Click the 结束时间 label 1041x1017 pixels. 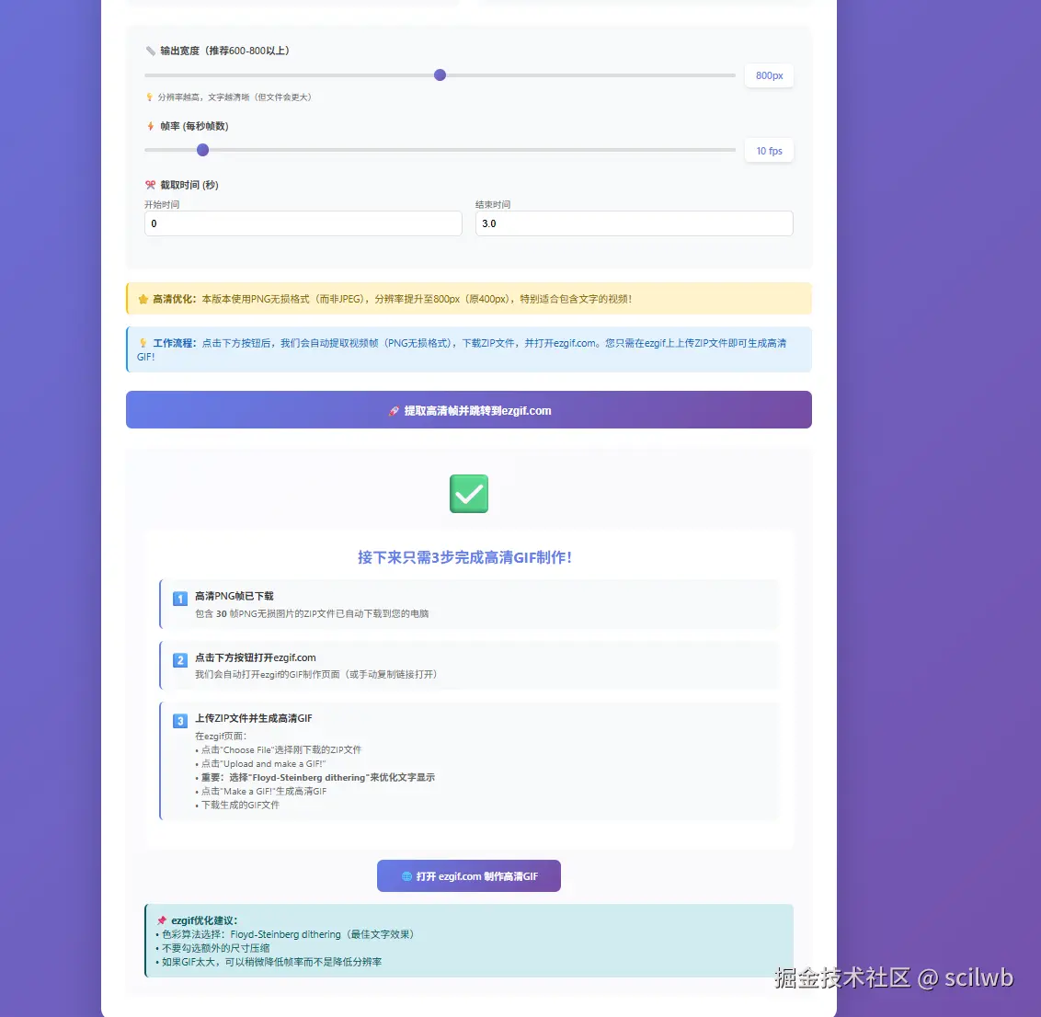pyautogui.click(x=493, y=204)
